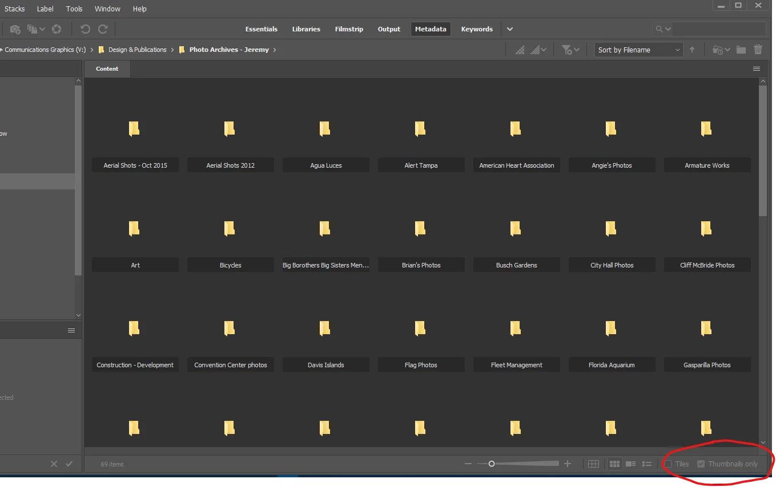The image size is (776, 487).
Task: Expand workspace switcher chevron after Keywords
Action: (x=510, y=29)
